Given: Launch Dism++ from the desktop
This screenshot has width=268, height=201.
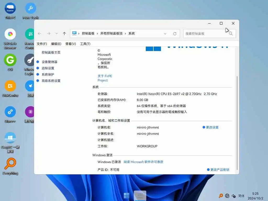Looking at the screenshot, I should point(10,114).
